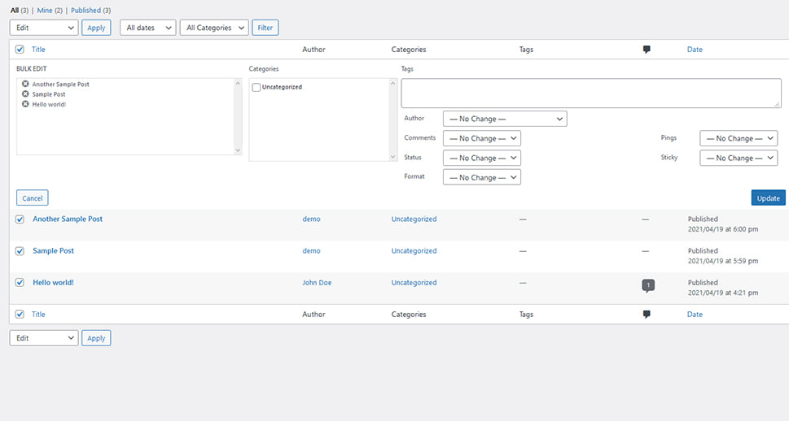
Task: Open the Comments No Change dropdown
Action: [482, 138]
